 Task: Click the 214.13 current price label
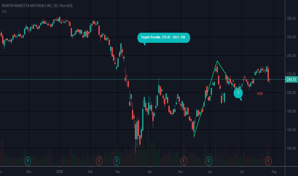pos(291,80)
